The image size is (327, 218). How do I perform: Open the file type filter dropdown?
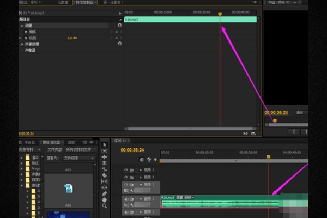79,149
